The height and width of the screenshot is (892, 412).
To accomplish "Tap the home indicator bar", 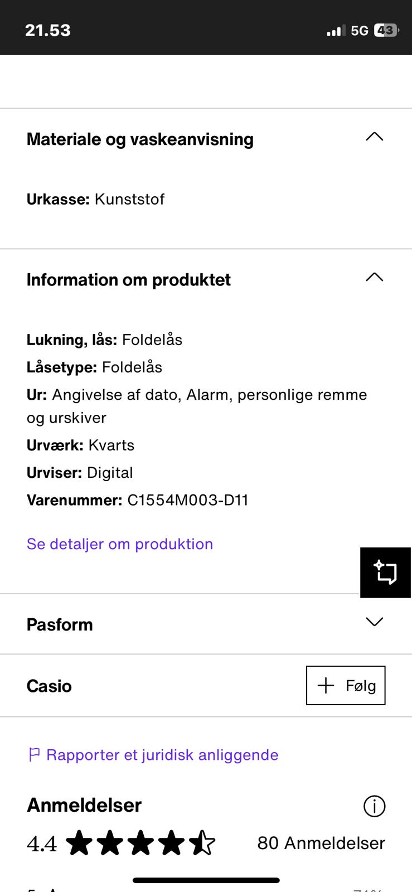I will [206, 881].
